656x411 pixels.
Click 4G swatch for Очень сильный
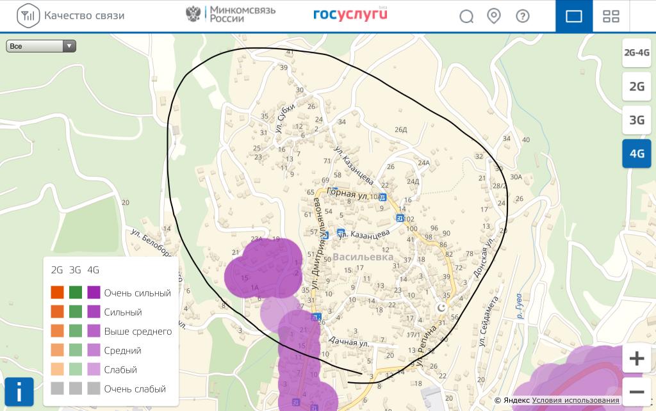point(94,293)
